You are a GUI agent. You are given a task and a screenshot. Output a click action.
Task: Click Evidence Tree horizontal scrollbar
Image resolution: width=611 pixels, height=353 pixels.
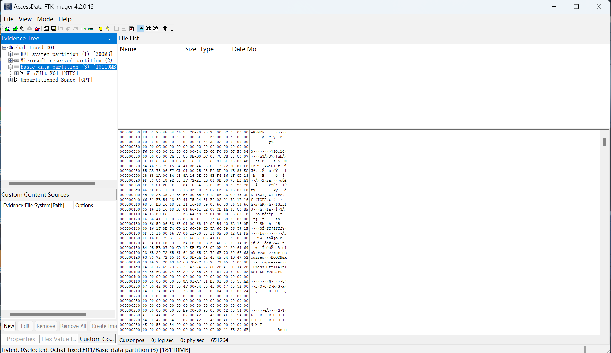(52, 184)
